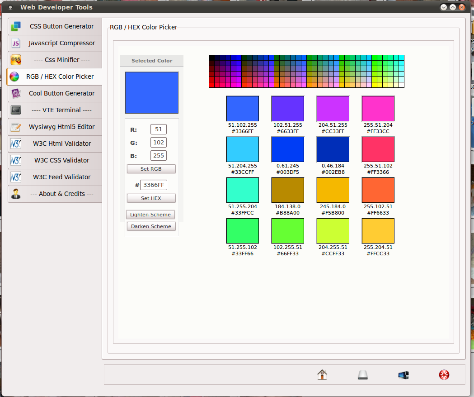Image resolution: width=474 pixels, height=397 pixels.
Task: Apply the Darken Scheme
Action: point(151,226)
